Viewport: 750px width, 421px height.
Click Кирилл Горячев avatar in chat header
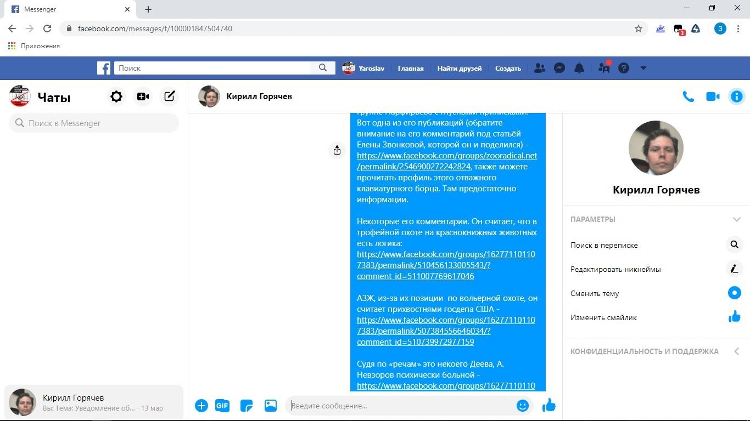[209, 96]
